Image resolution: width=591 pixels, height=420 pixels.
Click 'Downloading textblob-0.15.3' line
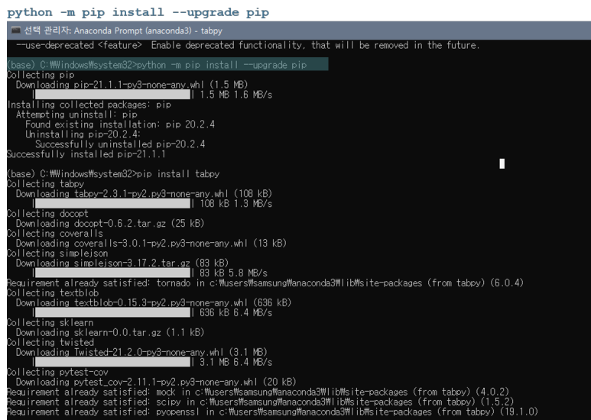154,302
